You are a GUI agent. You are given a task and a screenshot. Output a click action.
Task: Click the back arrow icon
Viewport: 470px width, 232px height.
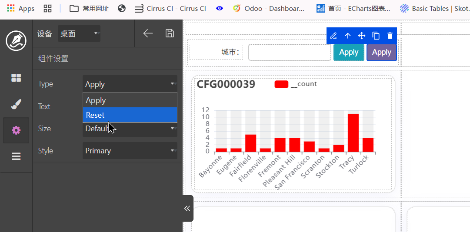point(148,33)
